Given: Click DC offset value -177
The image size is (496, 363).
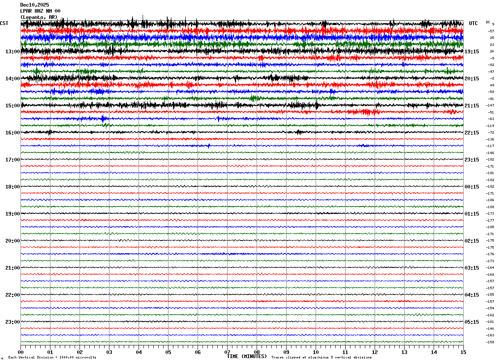Looking at the screenshot, I should 490,220.
